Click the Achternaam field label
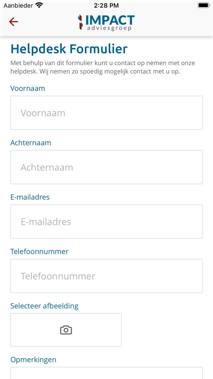Image resolution: width=213 pixels, height=379 pixels. pyautogui.click(x=31, y=143)
